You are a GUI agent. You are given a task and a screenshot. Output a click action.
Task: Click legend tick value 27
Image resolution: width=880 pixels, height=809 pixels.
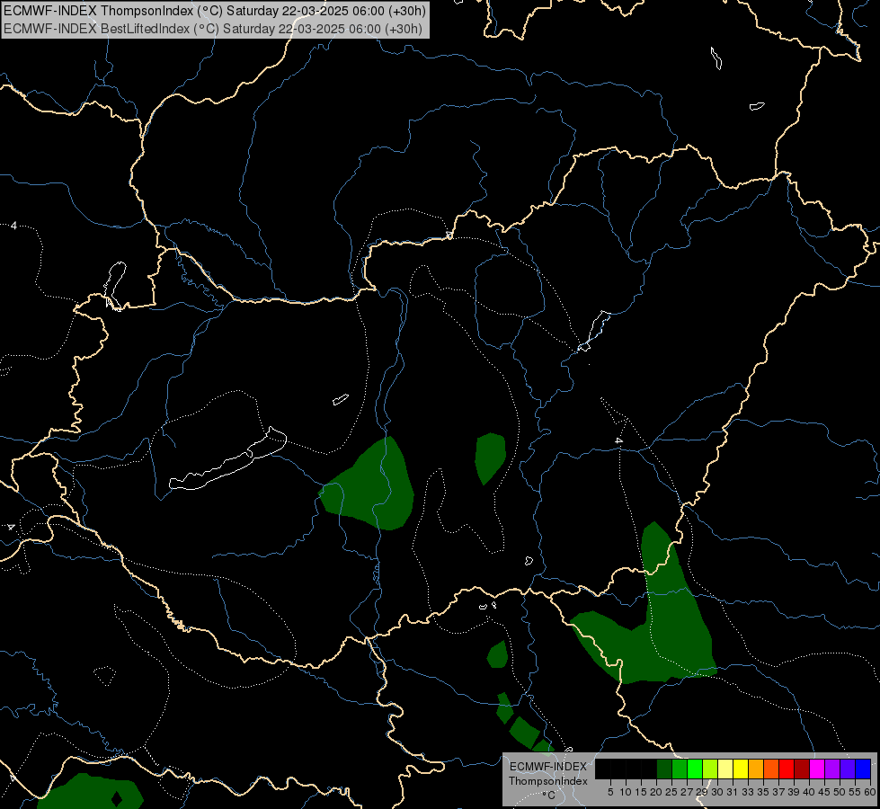tap(687, 792)
